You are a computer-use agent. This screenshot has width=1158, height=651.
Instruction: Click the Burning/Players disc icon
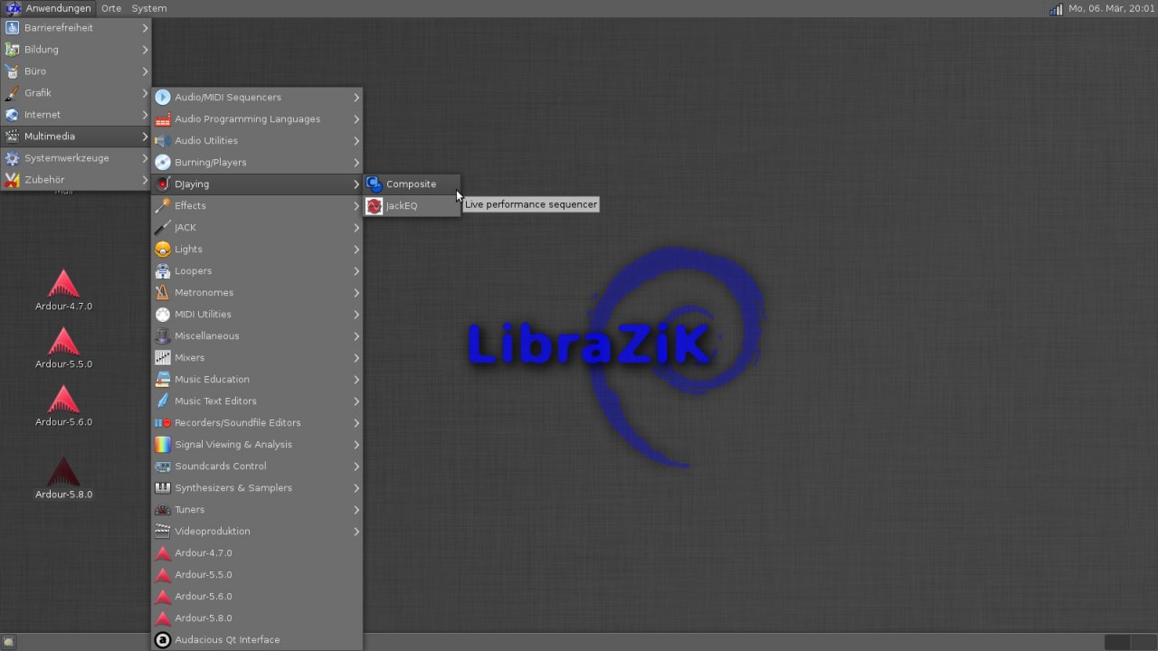coord(163,162)
